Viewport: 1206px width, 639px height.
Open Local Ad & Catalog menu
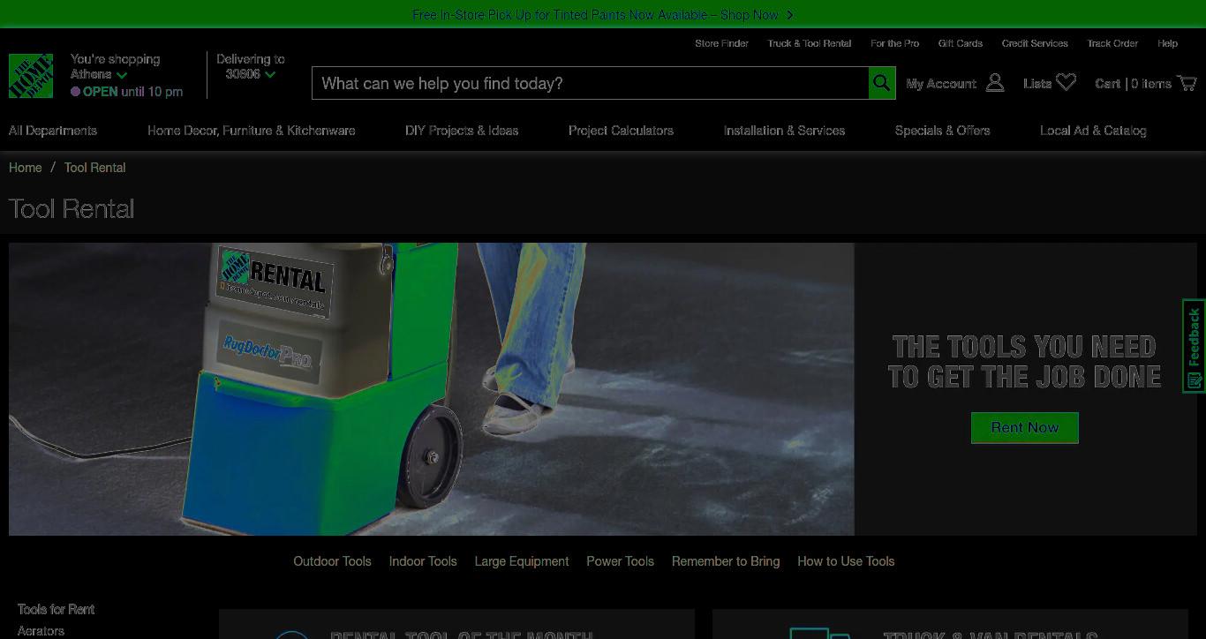coord(1093,131)
